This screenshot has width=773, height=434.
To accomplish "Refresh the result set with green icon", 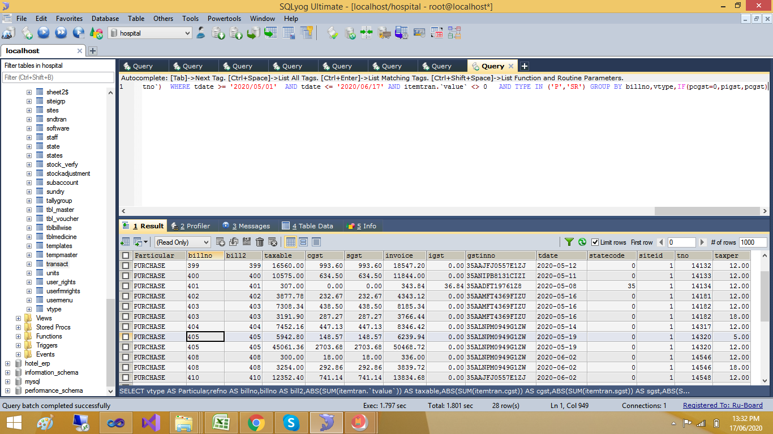I will click(582, 242).
